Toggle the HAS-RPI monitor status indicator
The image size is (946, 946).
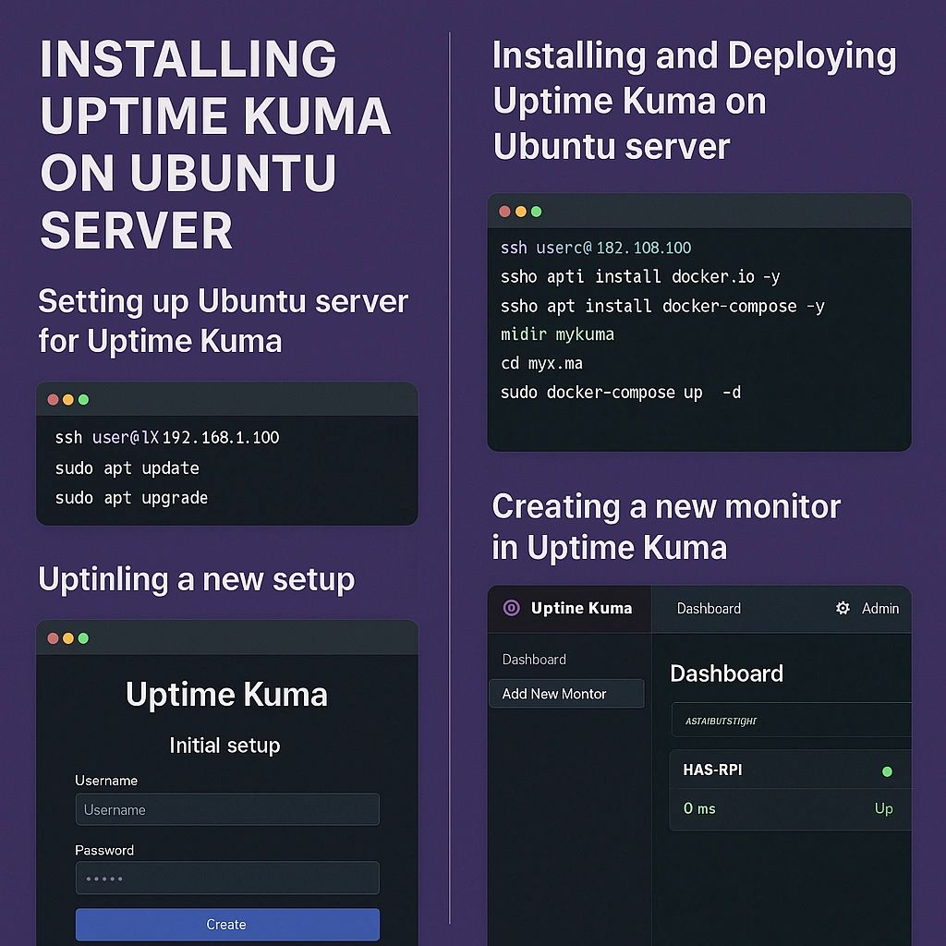887,770
